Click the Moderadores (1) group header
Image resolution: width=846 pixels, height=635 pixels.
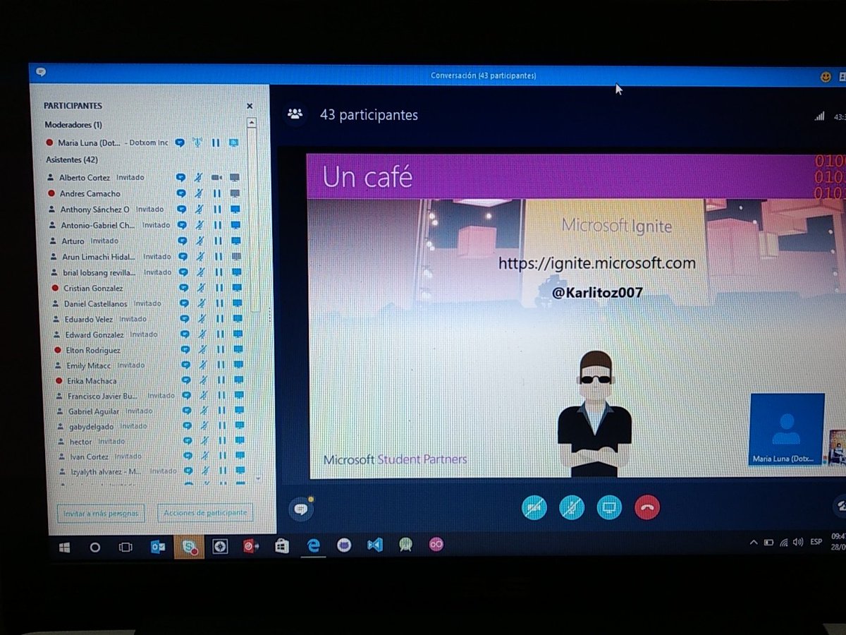73,125
